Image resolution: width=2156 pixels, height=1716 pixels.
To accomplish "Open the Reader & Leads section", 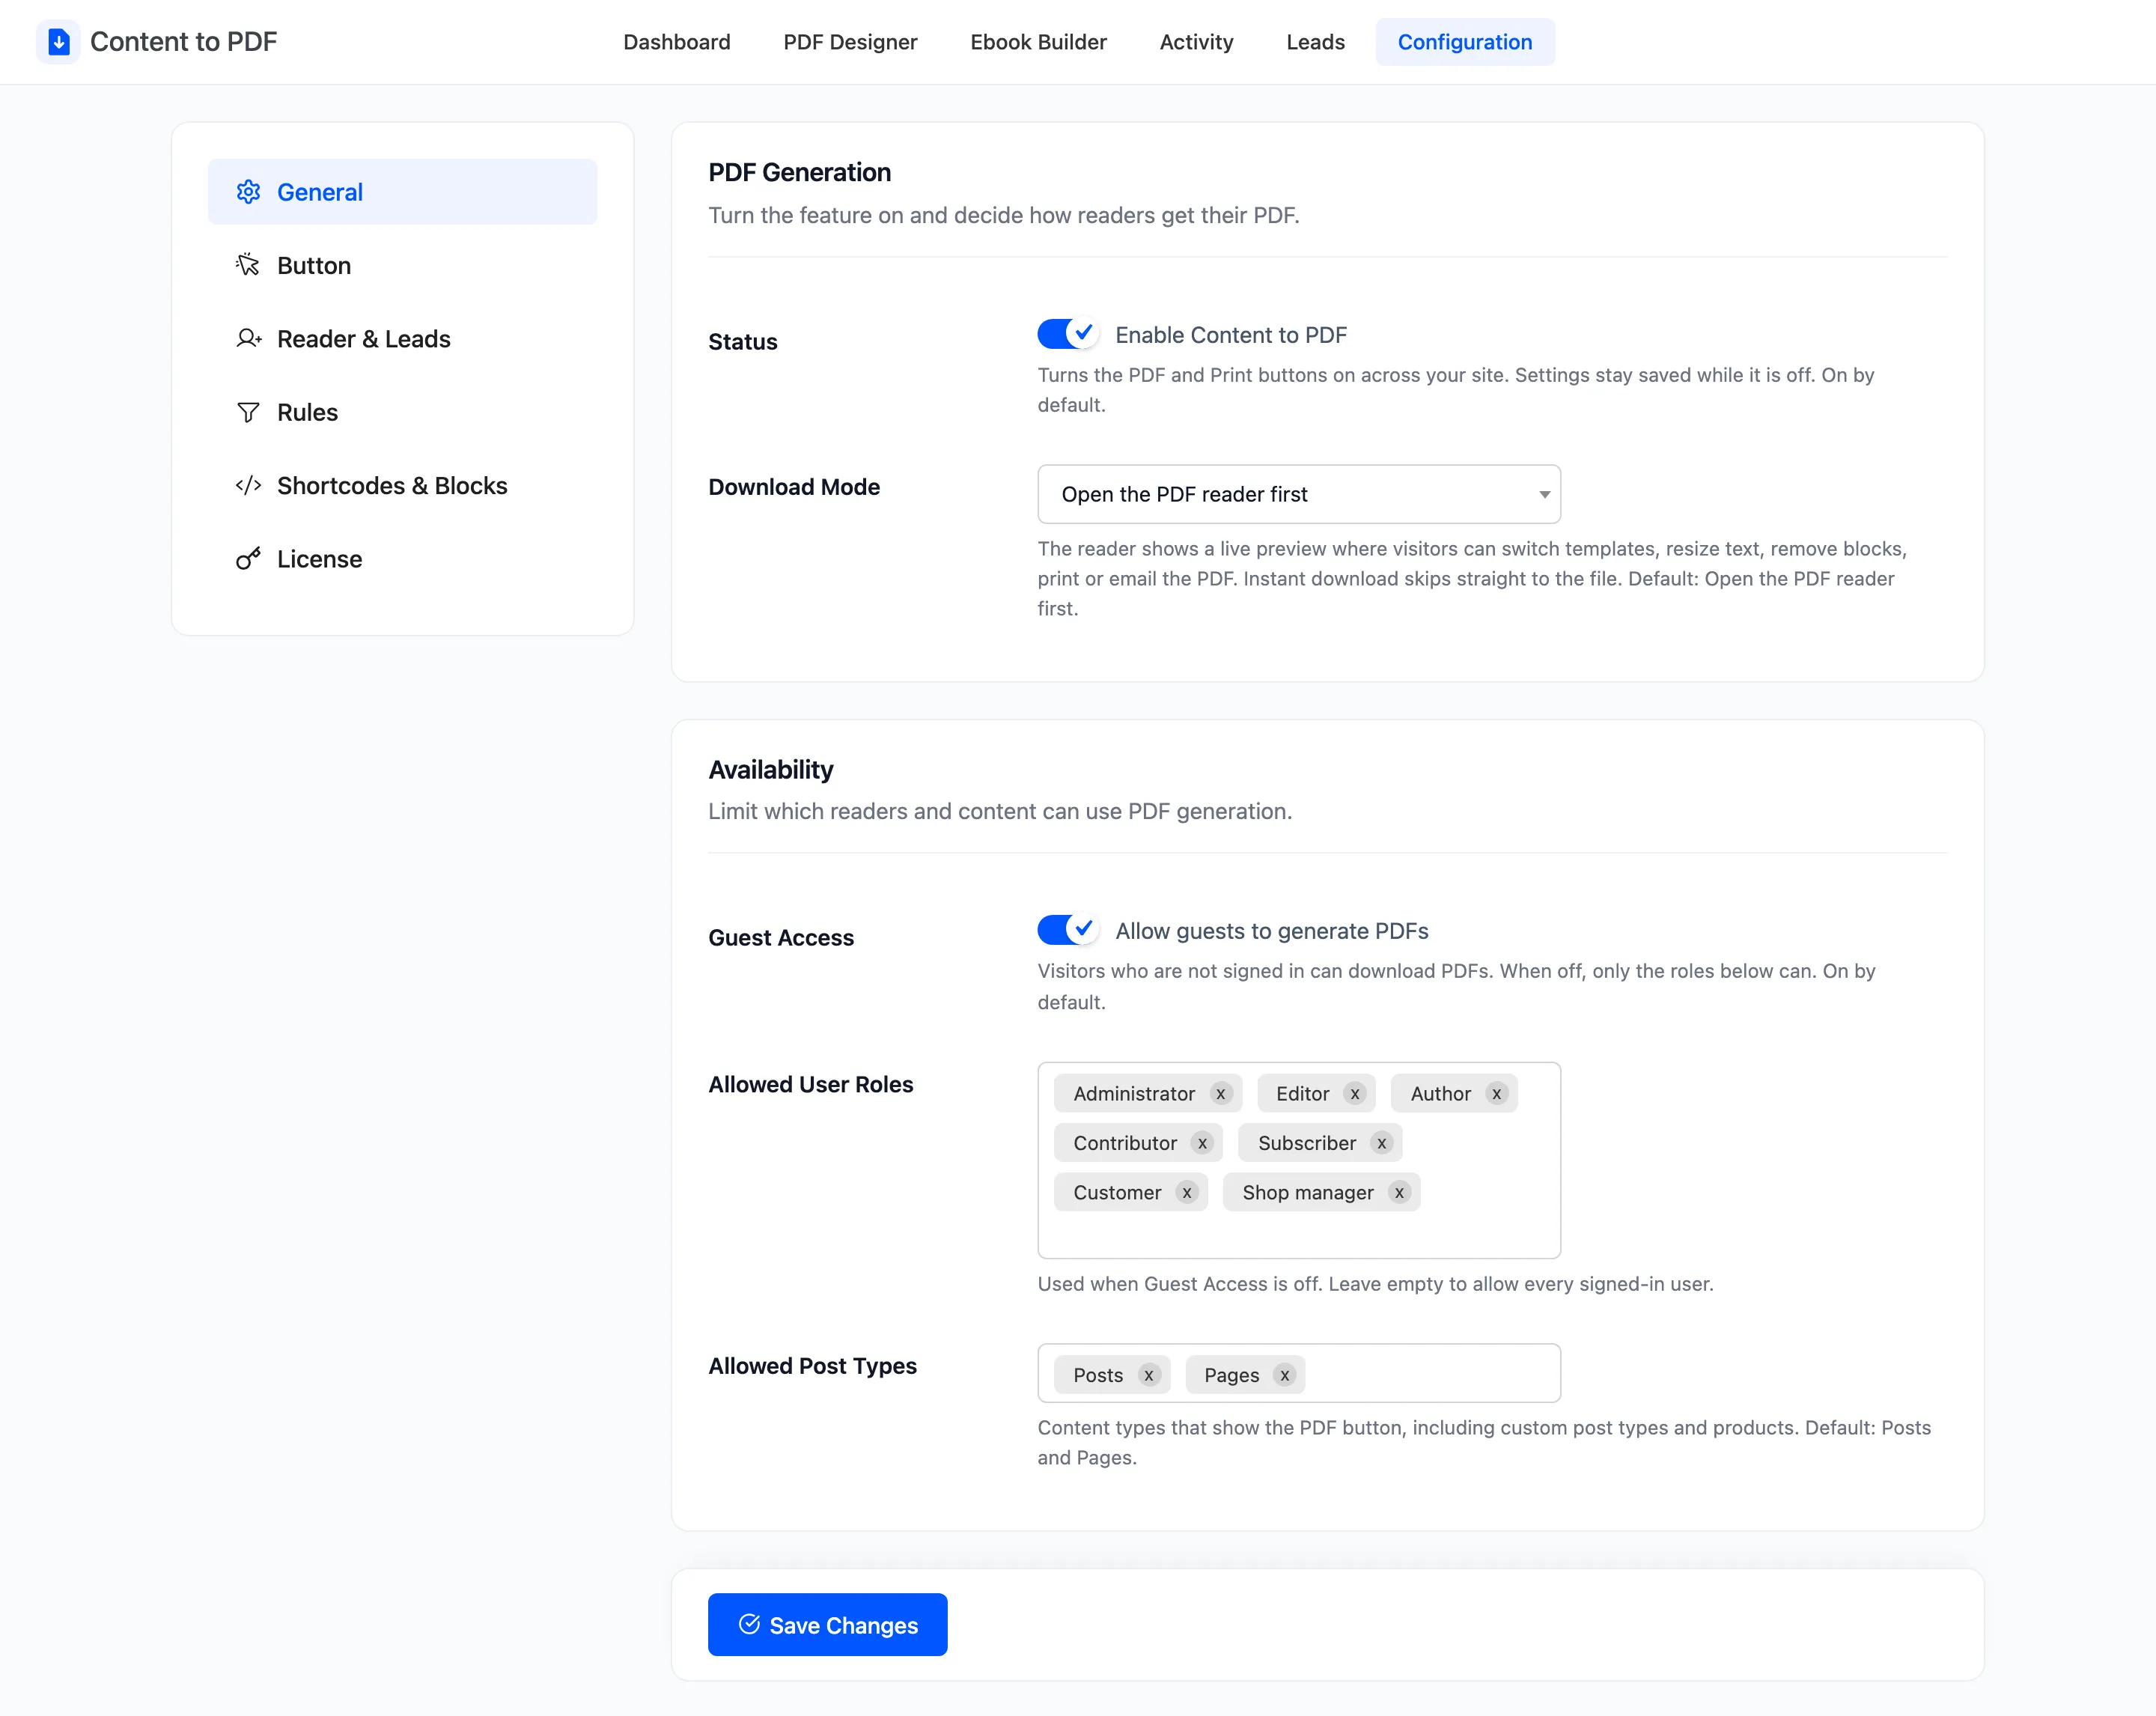I will [402, 339].
